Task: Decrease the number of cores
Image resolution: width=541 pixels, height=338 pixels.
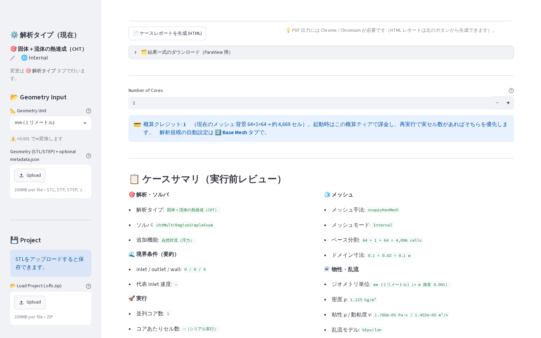Action: pos(497,103)
